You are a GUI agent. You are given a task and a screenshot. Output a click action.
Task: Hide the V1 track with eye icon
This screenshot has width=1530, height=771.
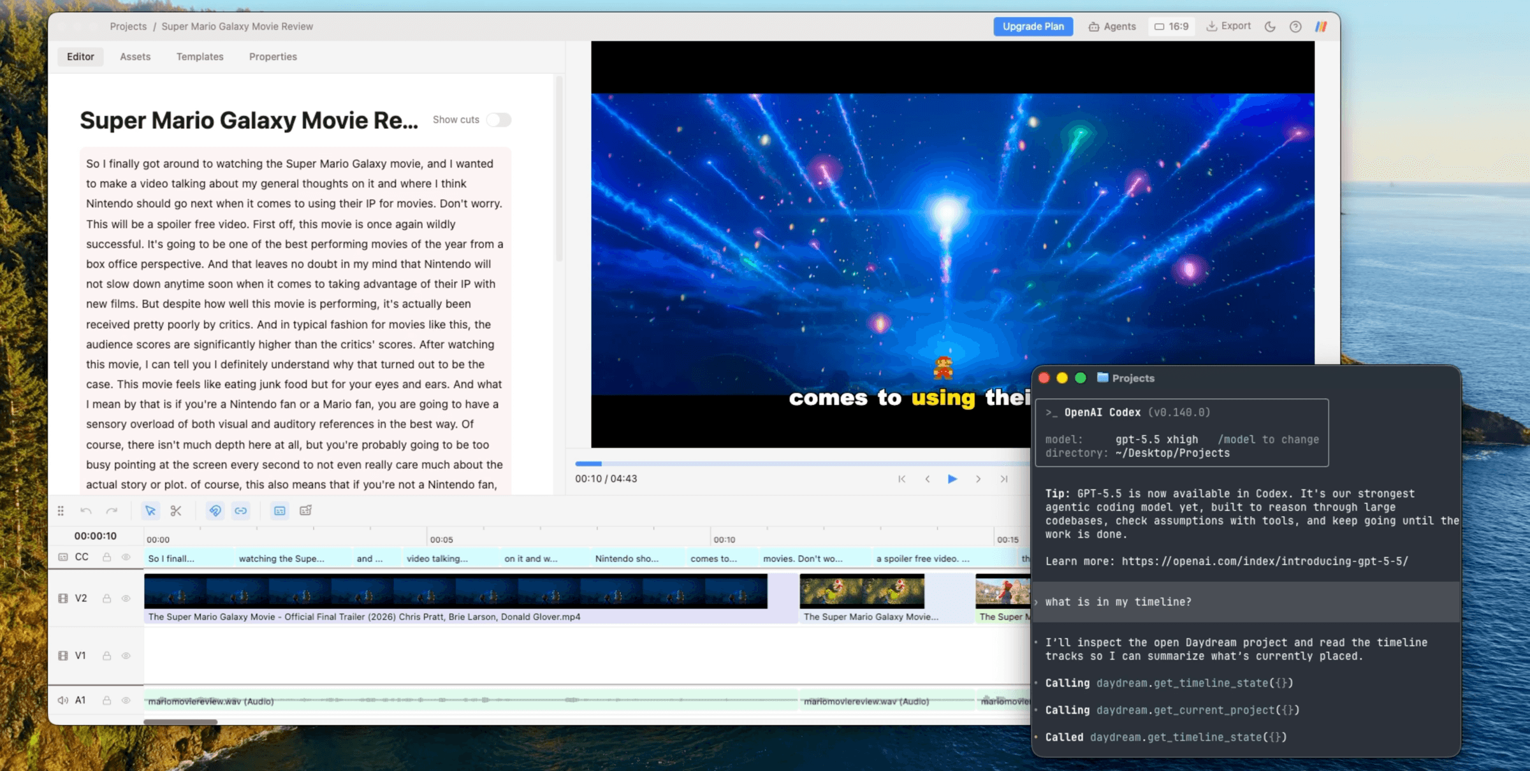(126, 656)
